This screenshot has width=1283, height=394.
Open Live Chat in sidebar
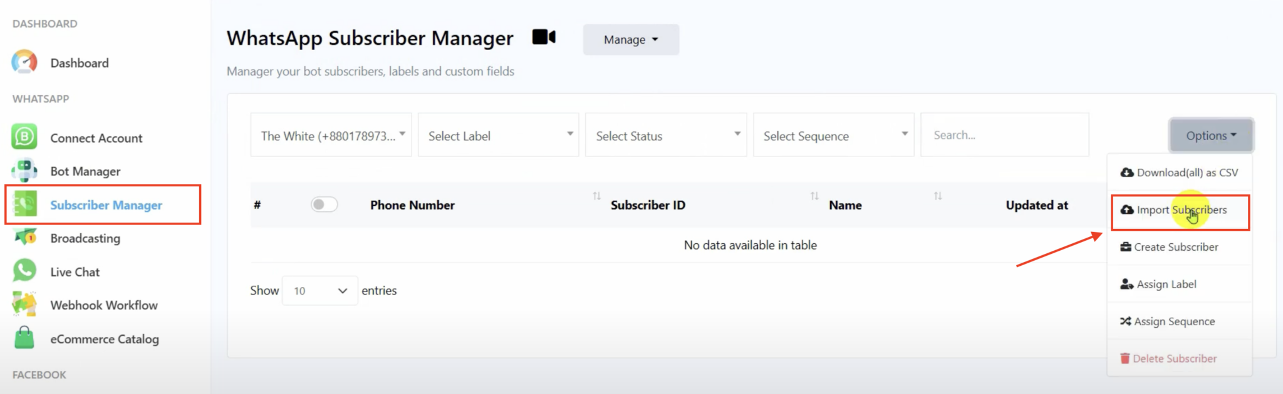(x=75, y=272)
